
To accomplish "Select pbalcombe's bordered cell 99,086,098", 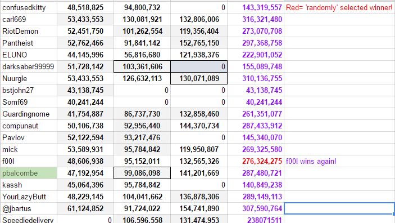I will 142,173.
